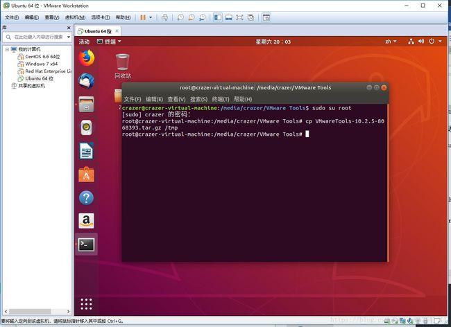The height and width of the screenshot is (327, 451).
Task: Open the 终端 application menu in the top bar
Action: 109,42
